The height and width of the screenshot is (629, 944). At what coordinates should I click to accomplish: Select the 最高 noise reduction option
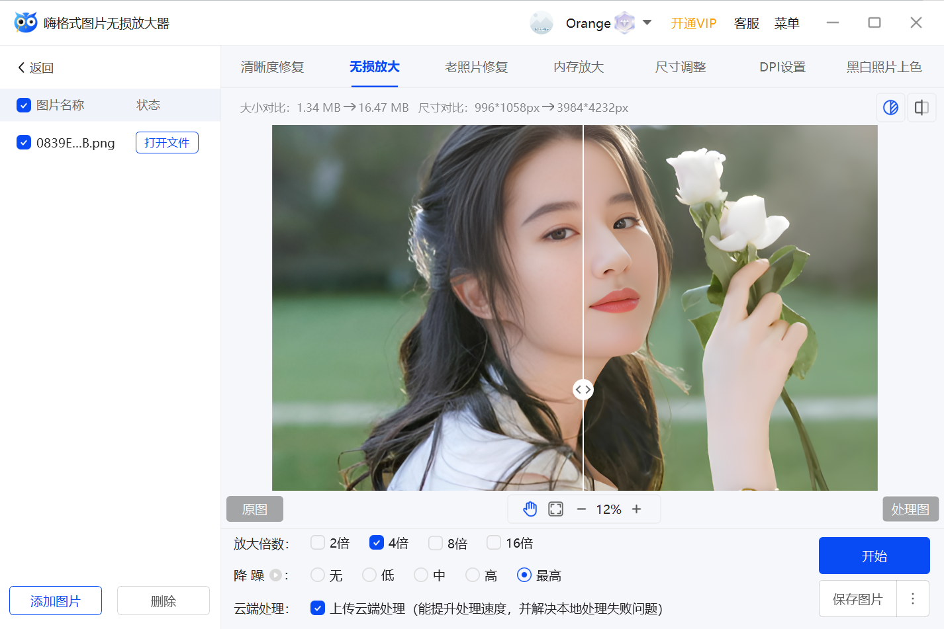[524, 575]
